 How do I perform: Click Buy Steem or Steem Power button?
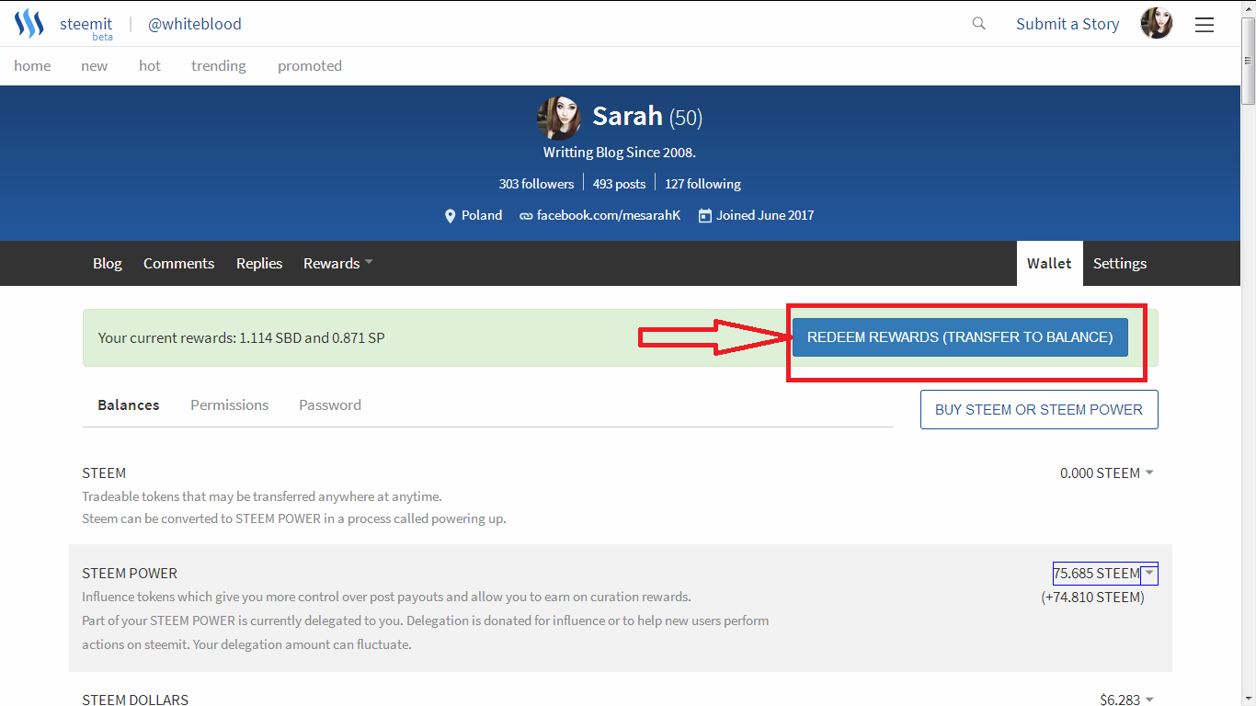[x=1039, y=410]
